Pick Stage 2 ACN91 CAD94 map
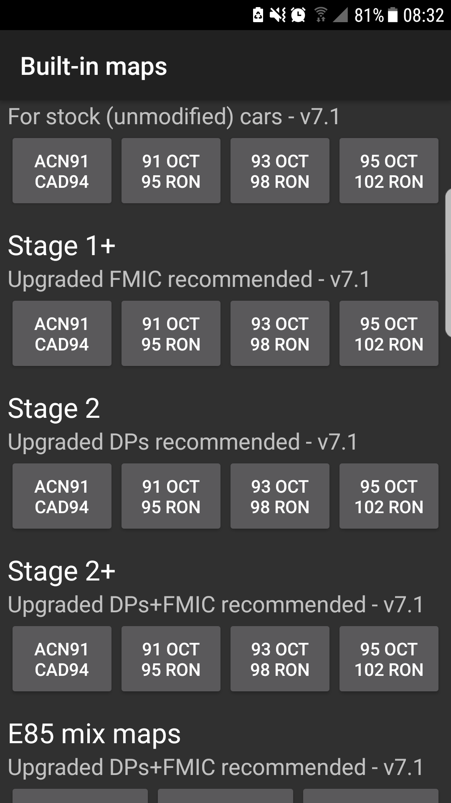Screen dimensions: 451x803 [62, 496]
